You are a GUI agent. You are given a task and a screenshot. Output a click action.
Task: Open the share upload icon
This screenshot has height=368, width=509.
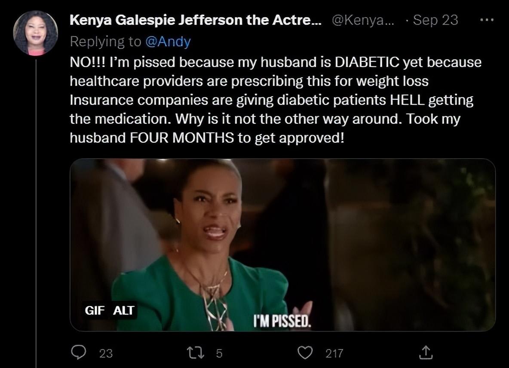(426, 353)
